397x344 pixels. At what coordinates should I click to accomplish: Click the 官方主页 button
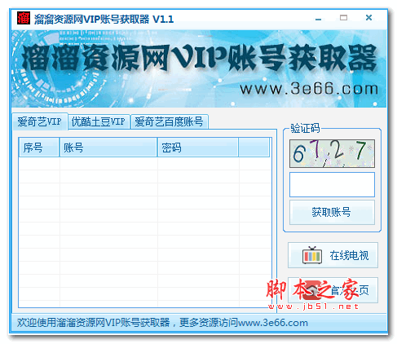[333, 290]
